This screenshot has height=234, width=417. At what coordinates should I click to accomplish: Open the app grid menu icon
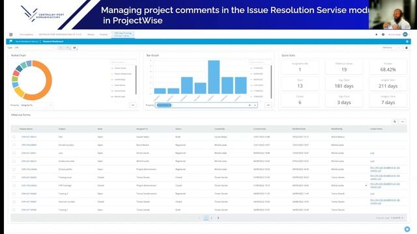coord(11,34)
